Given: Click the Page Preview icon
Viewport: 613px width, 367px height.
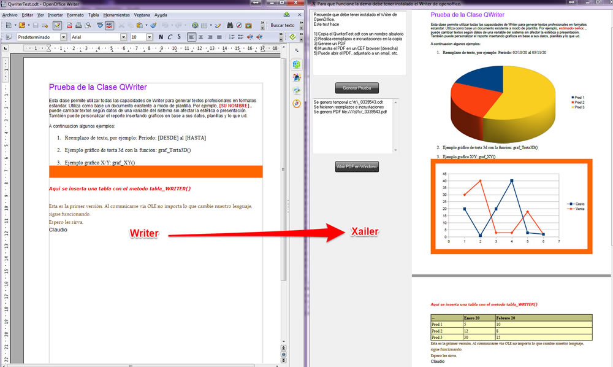Looking at the screenshot, I should point(88,25).
